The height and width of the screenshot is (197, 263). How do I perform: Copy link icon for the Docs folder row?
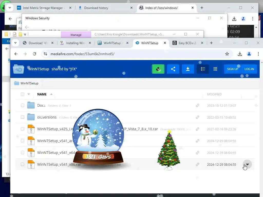198,105
